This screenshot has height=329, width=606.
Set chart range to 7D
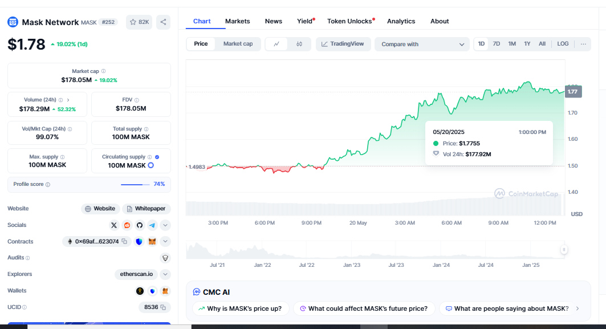pyautogui.click(x=496, y=44)
